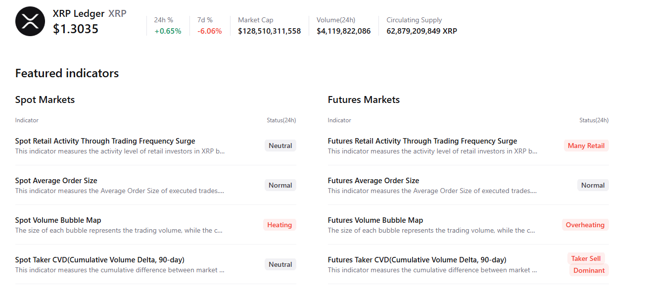Click the Market Cap label
This screenshot has height=299, width=650.
(x=256, y=20)
